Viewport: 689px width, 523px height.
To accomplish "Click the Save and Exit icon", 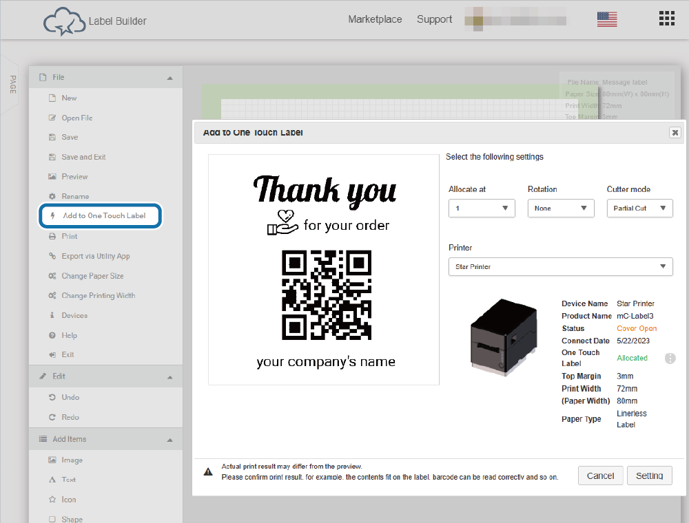I will [52, 157].
